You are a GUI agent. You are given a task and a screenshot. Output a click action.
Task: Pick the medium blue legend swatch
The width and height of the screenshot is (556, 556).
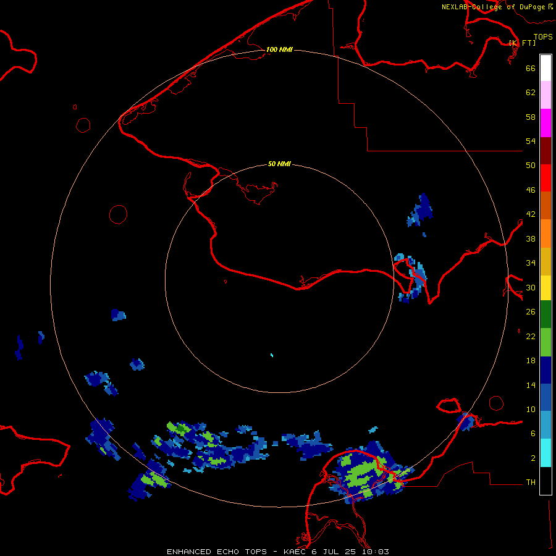(545, 397)
